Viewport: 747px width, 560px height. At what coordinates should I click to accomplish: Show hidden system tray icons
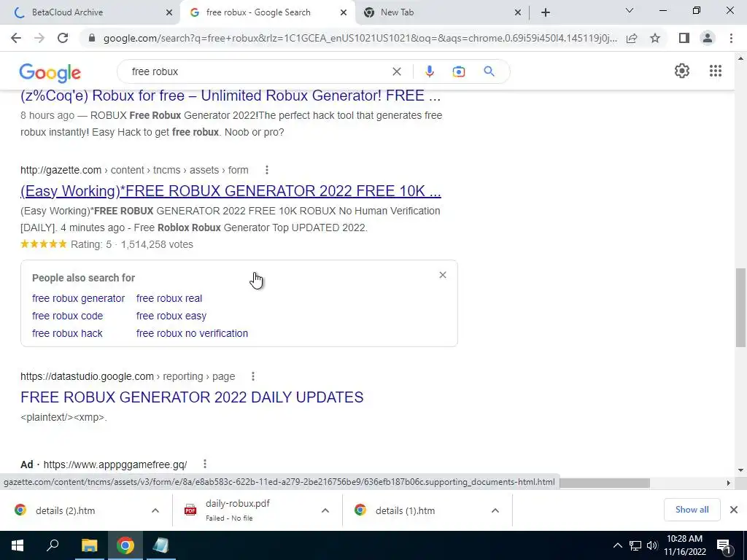[x=617, y=545]
